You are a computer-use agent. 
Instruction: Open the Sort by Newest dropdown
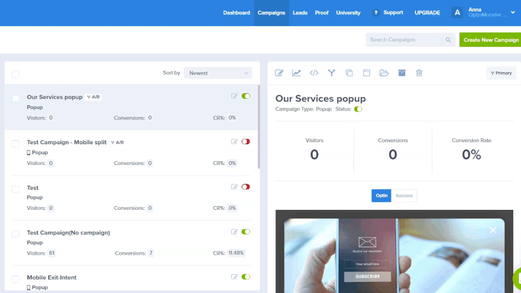218,73
